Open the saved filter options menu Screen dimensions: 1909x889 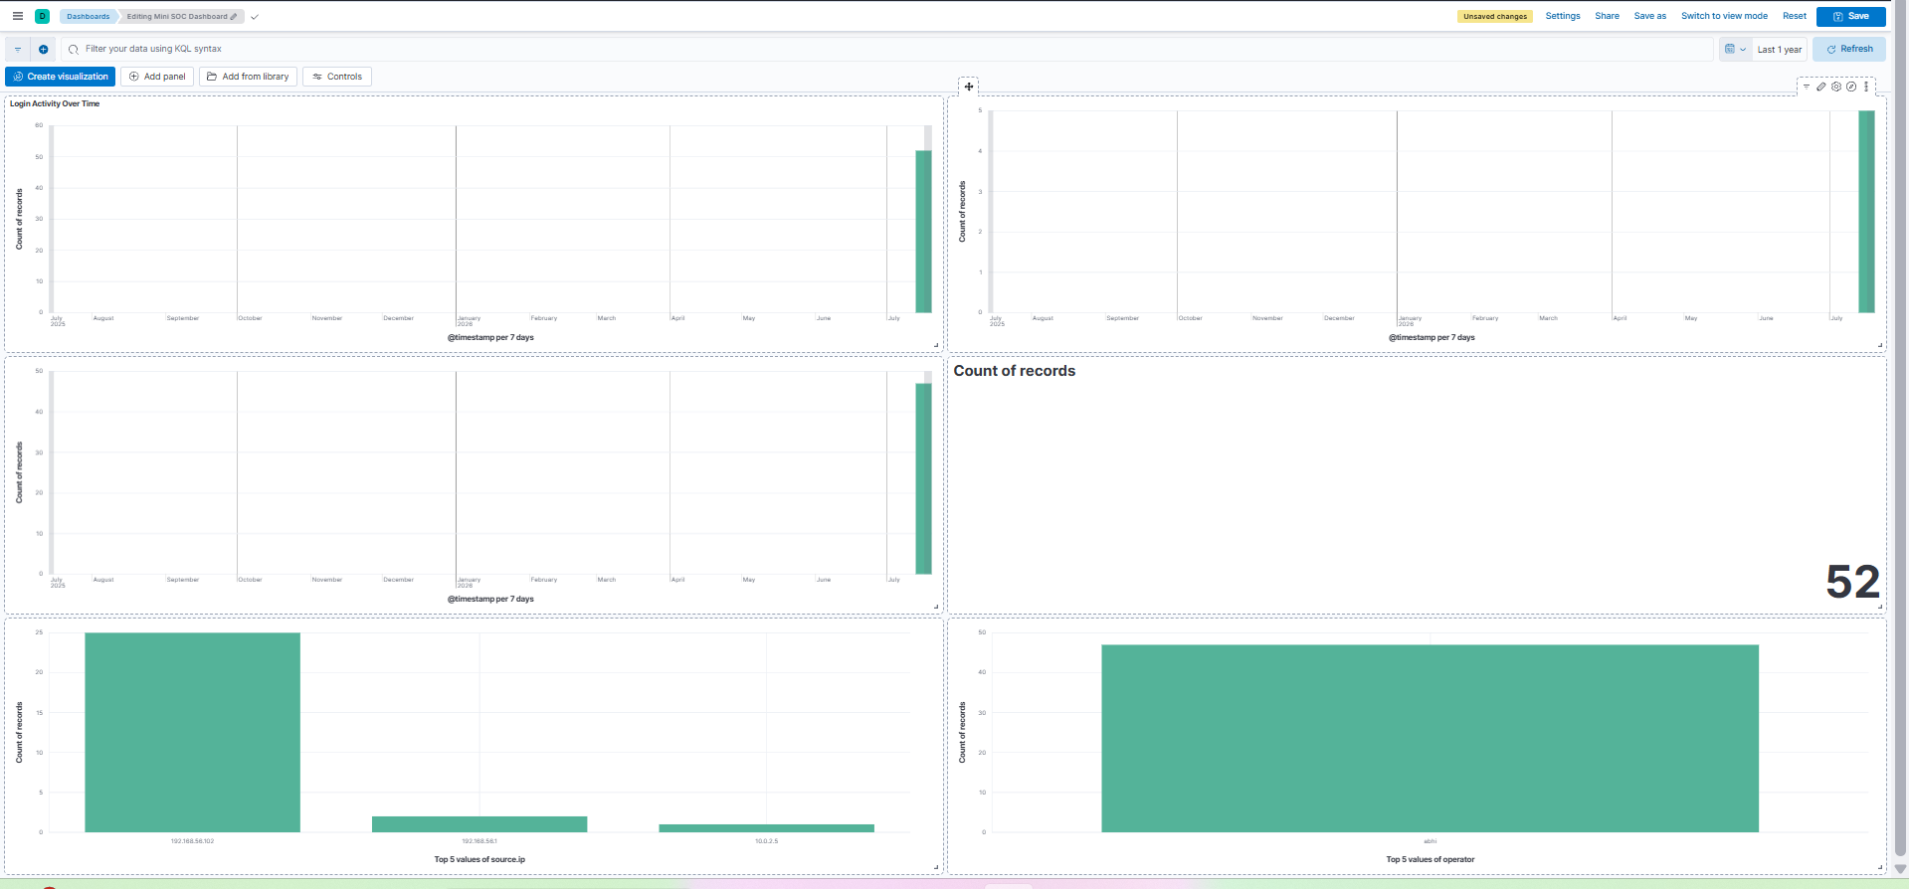(18, 49)
